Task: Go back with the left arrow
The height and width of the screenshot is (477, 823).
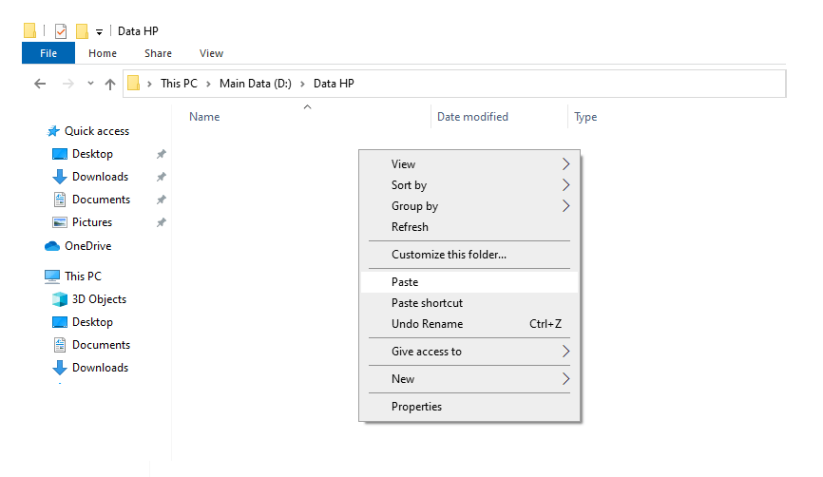Action: (40, 84)
